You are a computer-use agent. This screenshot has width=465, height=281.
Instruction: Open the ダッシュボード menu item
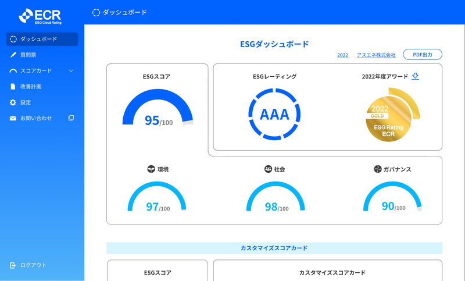42,39
